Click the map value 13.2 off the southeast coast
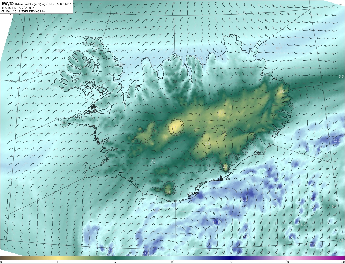 pyautogui.click(x=337, y=141)
